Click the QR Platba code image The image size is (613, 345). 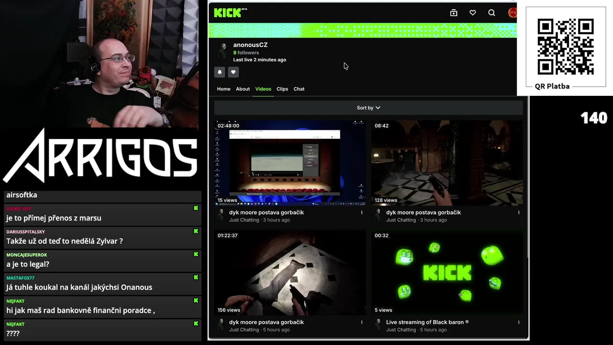566,46
